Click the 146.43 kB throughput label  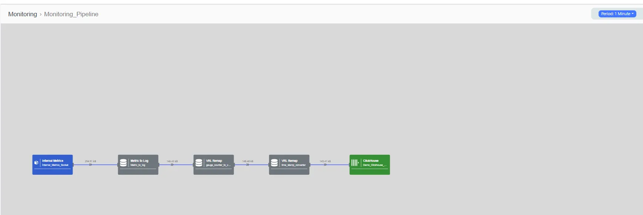pos(172,161)
